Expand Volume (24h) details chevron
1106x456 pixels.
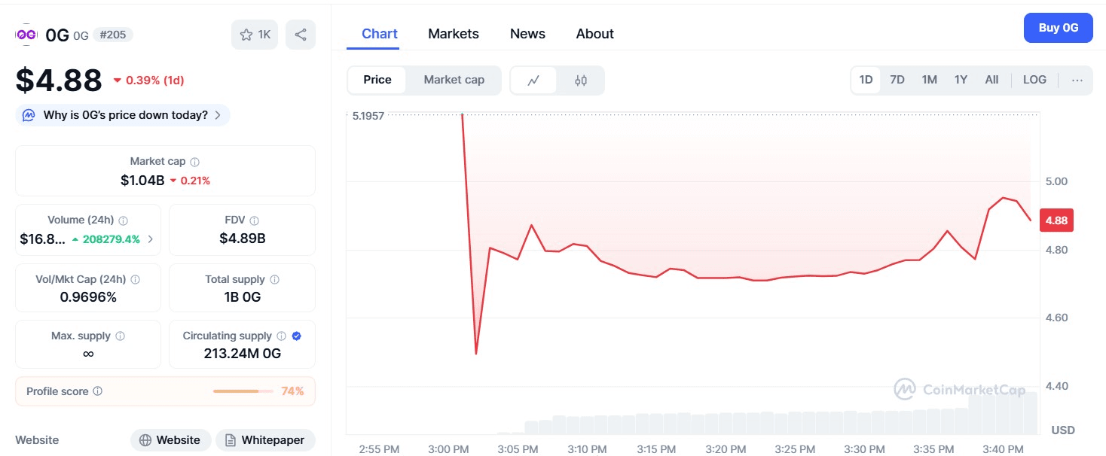tap(151, 239)
